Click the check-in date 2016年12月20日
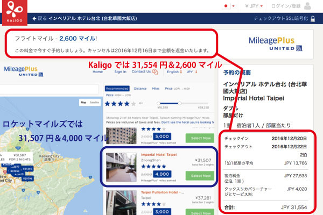This screenshot has width=323, height=215. (x=289, y=139)
